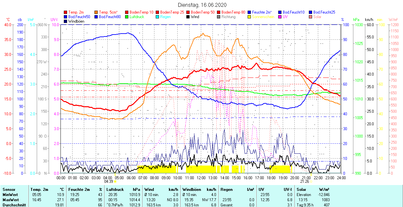Click the 270 W wind direction axis label
Viewport: 403px width, 207px height.
tap(42, 62)
